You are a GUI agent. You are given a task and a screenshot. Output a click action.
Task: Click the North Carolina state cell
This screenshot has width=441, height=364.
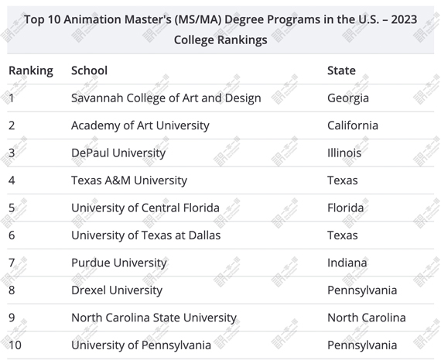[367, 318]
